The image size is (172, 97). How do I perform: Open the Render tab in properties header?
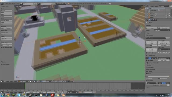click(150, 20)
